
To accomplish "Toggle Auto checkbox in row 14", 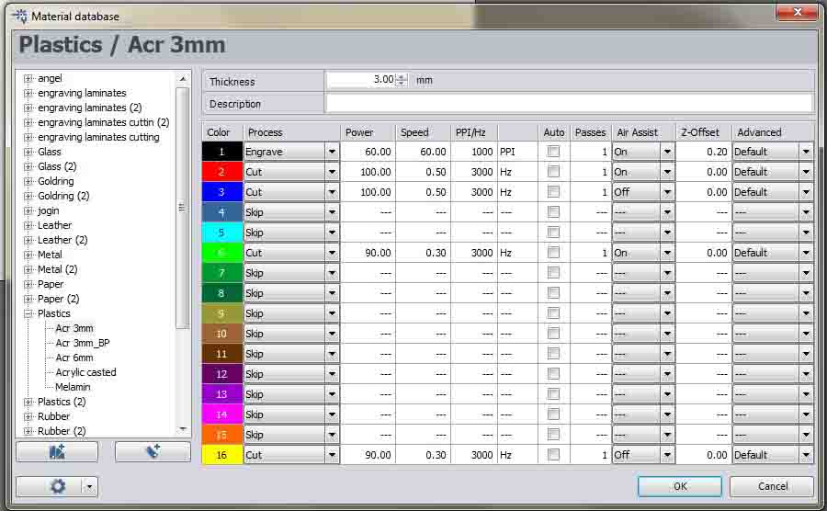I will [553, 414].
